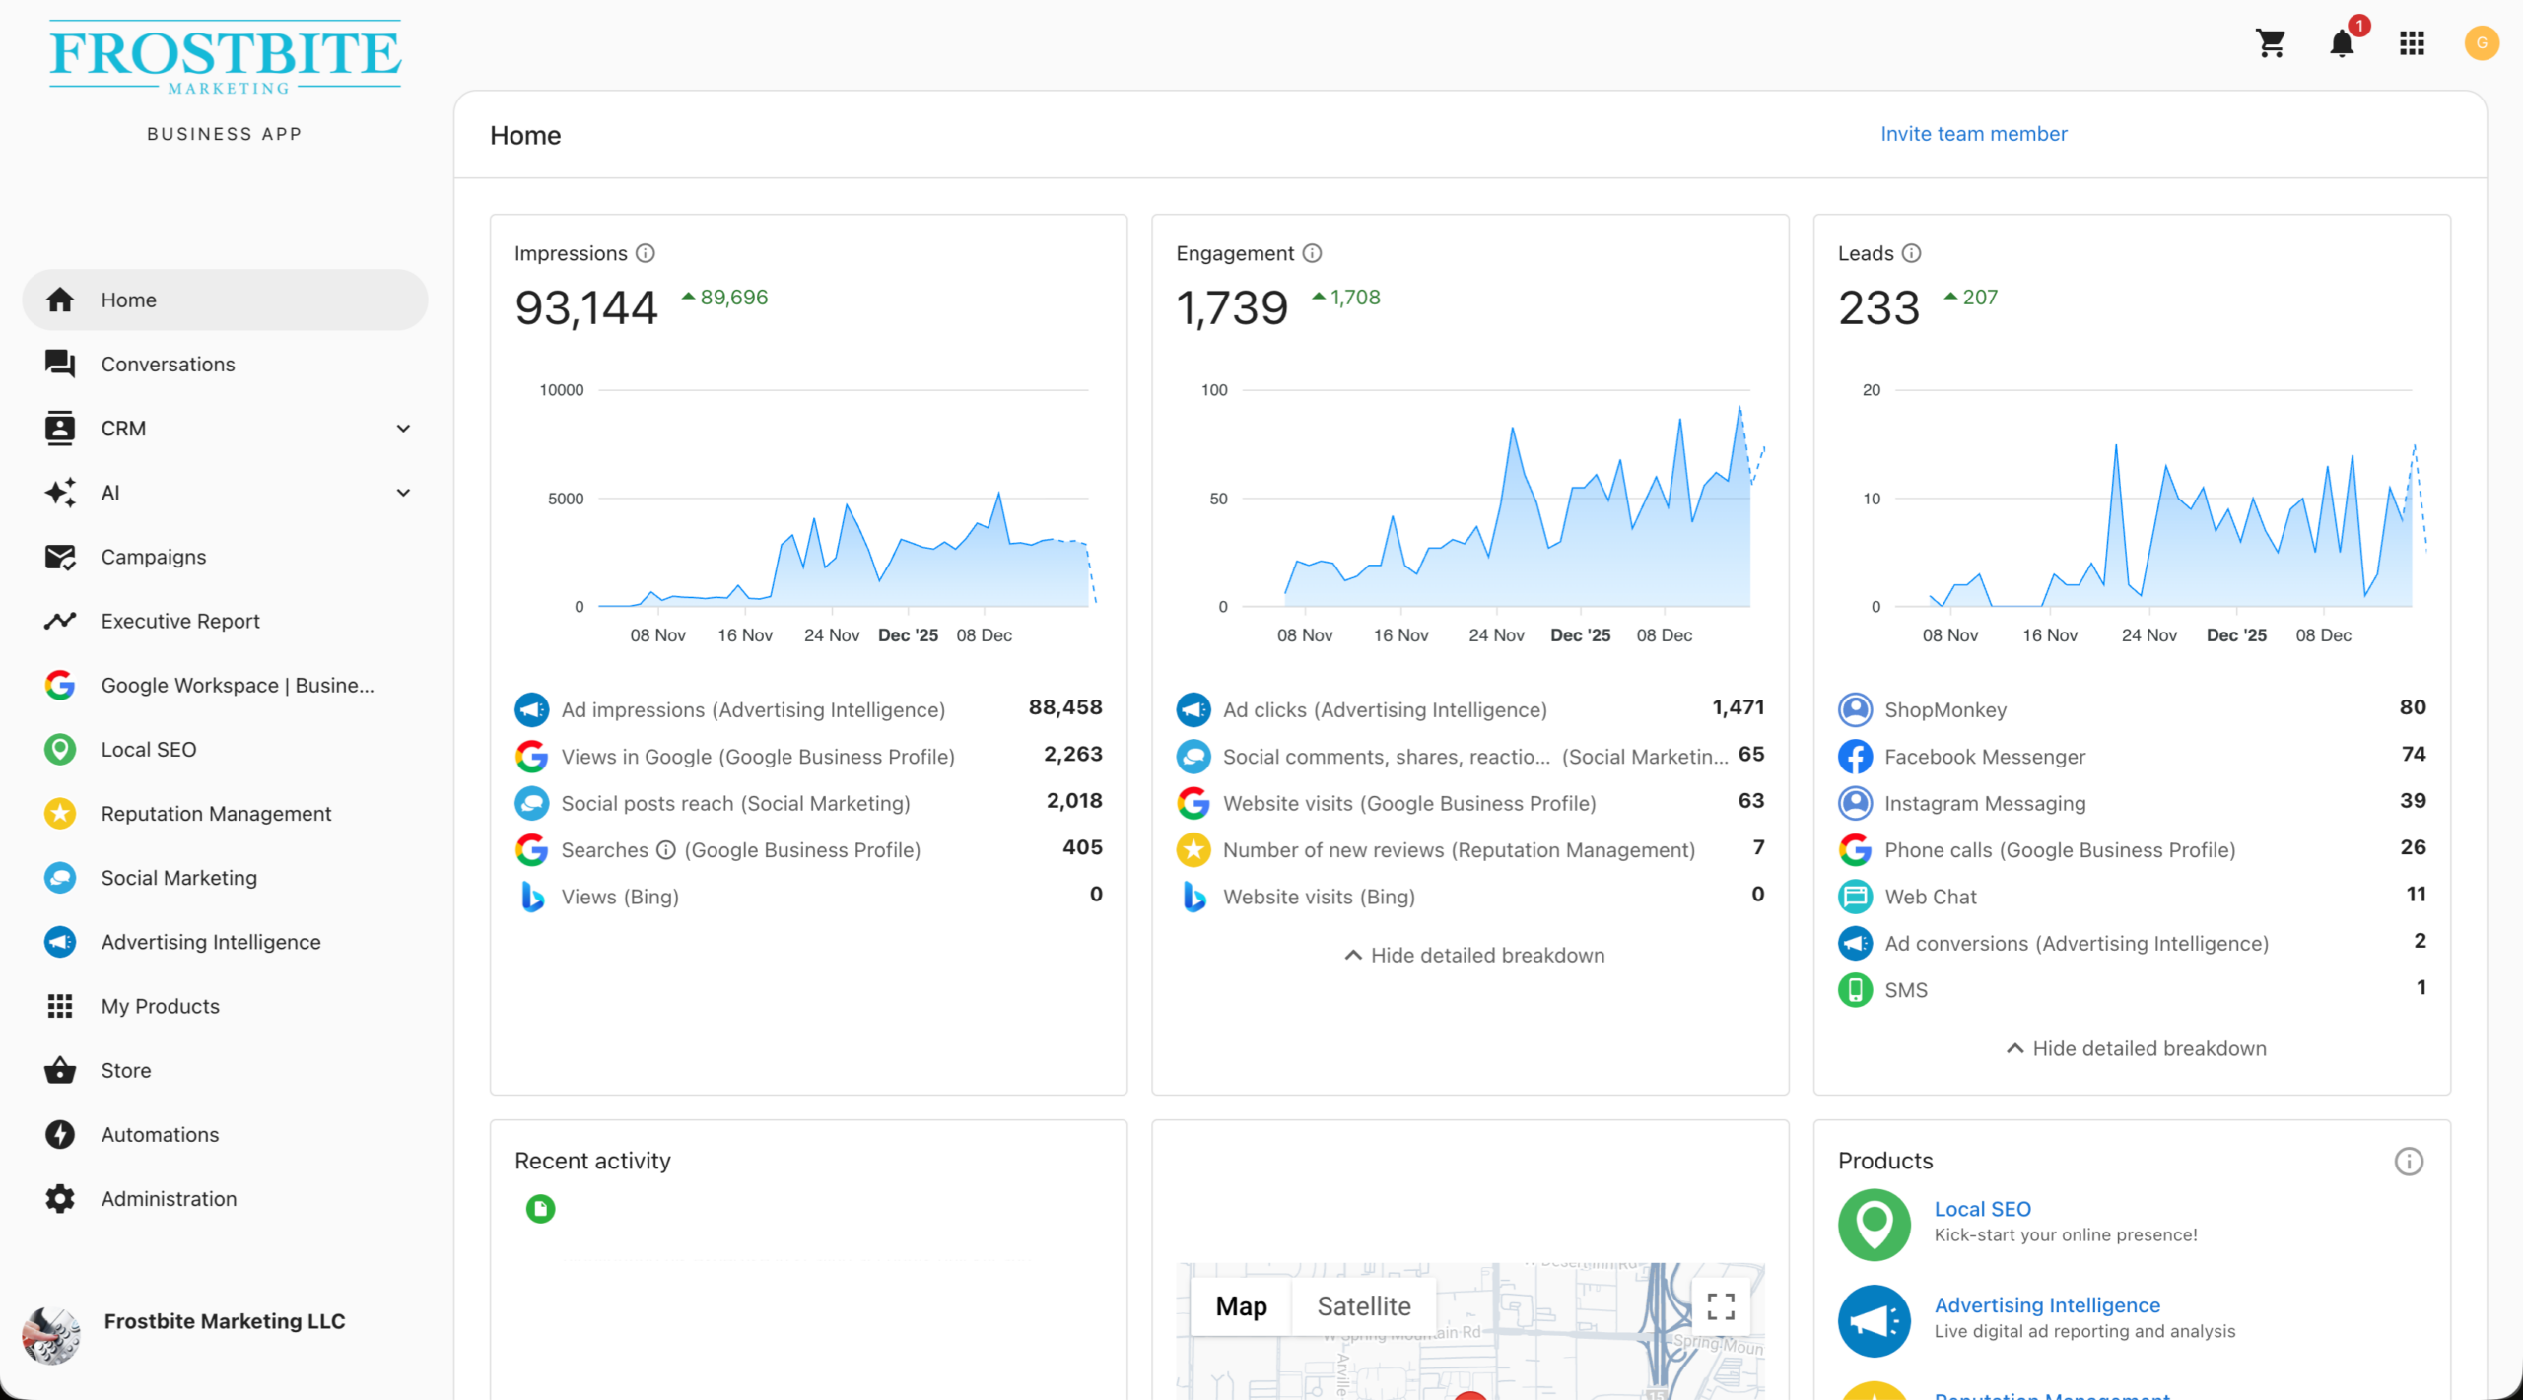Click the map fullscreen icon
The image size is (2523, 1400).
[1721, 1306]
